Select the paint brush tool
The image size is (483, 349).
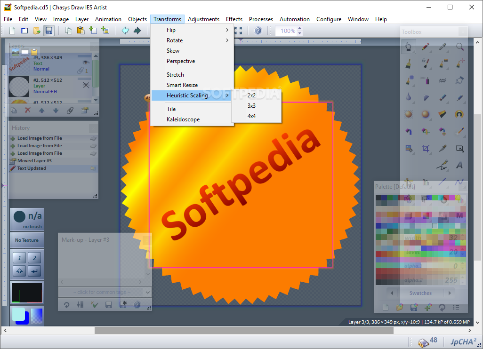(408, 63)
